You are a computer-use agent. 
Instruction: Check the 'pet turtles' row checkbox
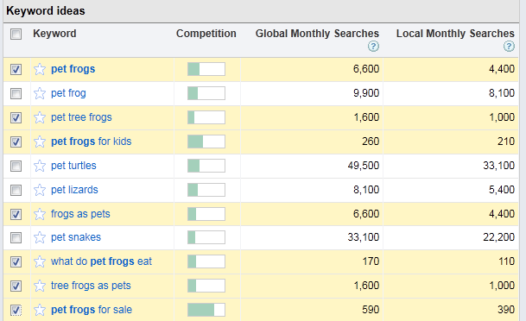(x=16, y=166)
